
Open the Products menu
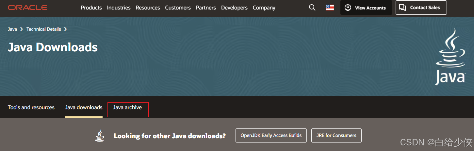[x=91, y=8]
